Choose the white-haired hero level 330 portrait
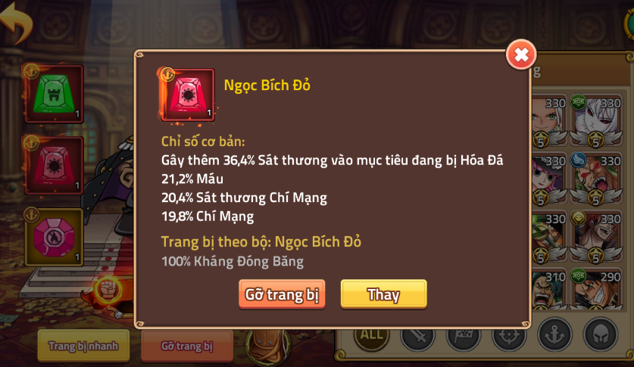This screenshot has width=634, height=367. 596,120
